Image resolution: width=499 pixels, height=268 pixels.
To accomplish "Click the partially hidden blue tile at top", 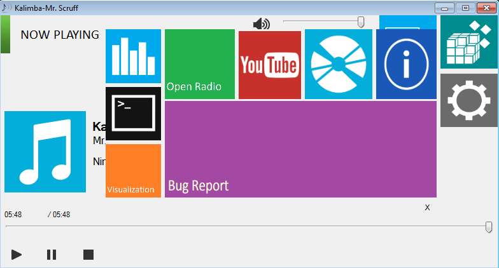I will click(x=407, y=22).
